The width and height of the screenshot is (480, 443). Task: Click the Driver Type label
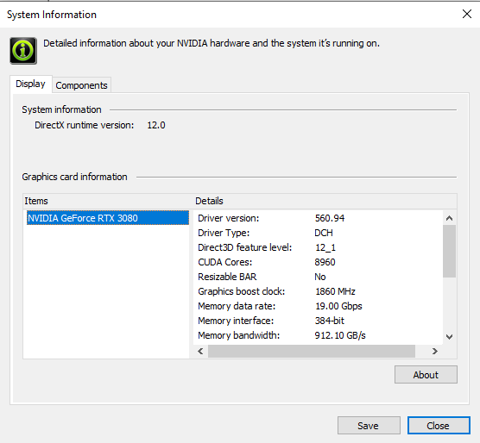(x=224, y=233)
